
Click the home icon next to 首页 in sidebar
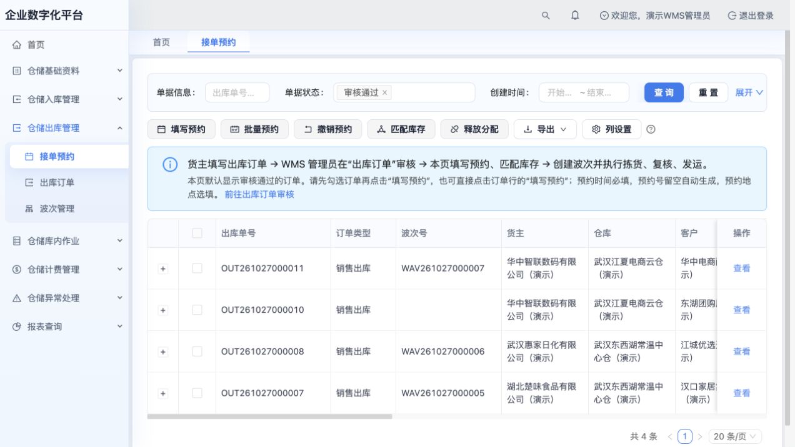click(x=17, y=45)
